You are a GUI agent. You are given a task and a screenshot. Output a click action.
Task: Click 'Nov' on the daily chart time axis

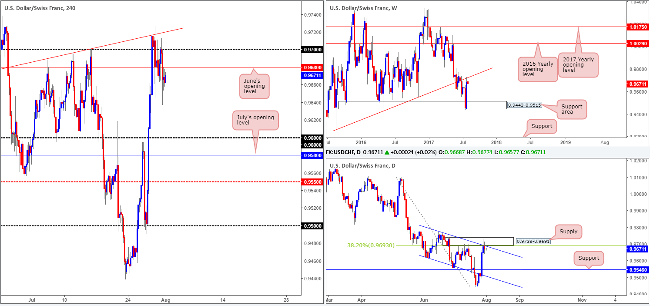582,300
